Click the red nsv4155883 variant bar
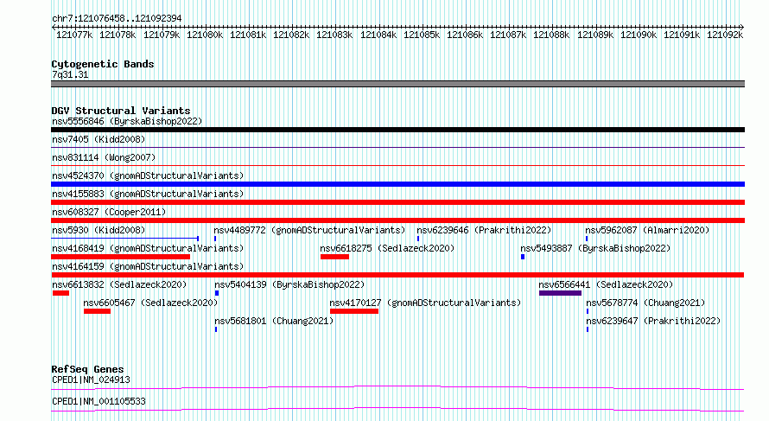The width and height of the screenshot is (769, 421). tap(397, 202)
